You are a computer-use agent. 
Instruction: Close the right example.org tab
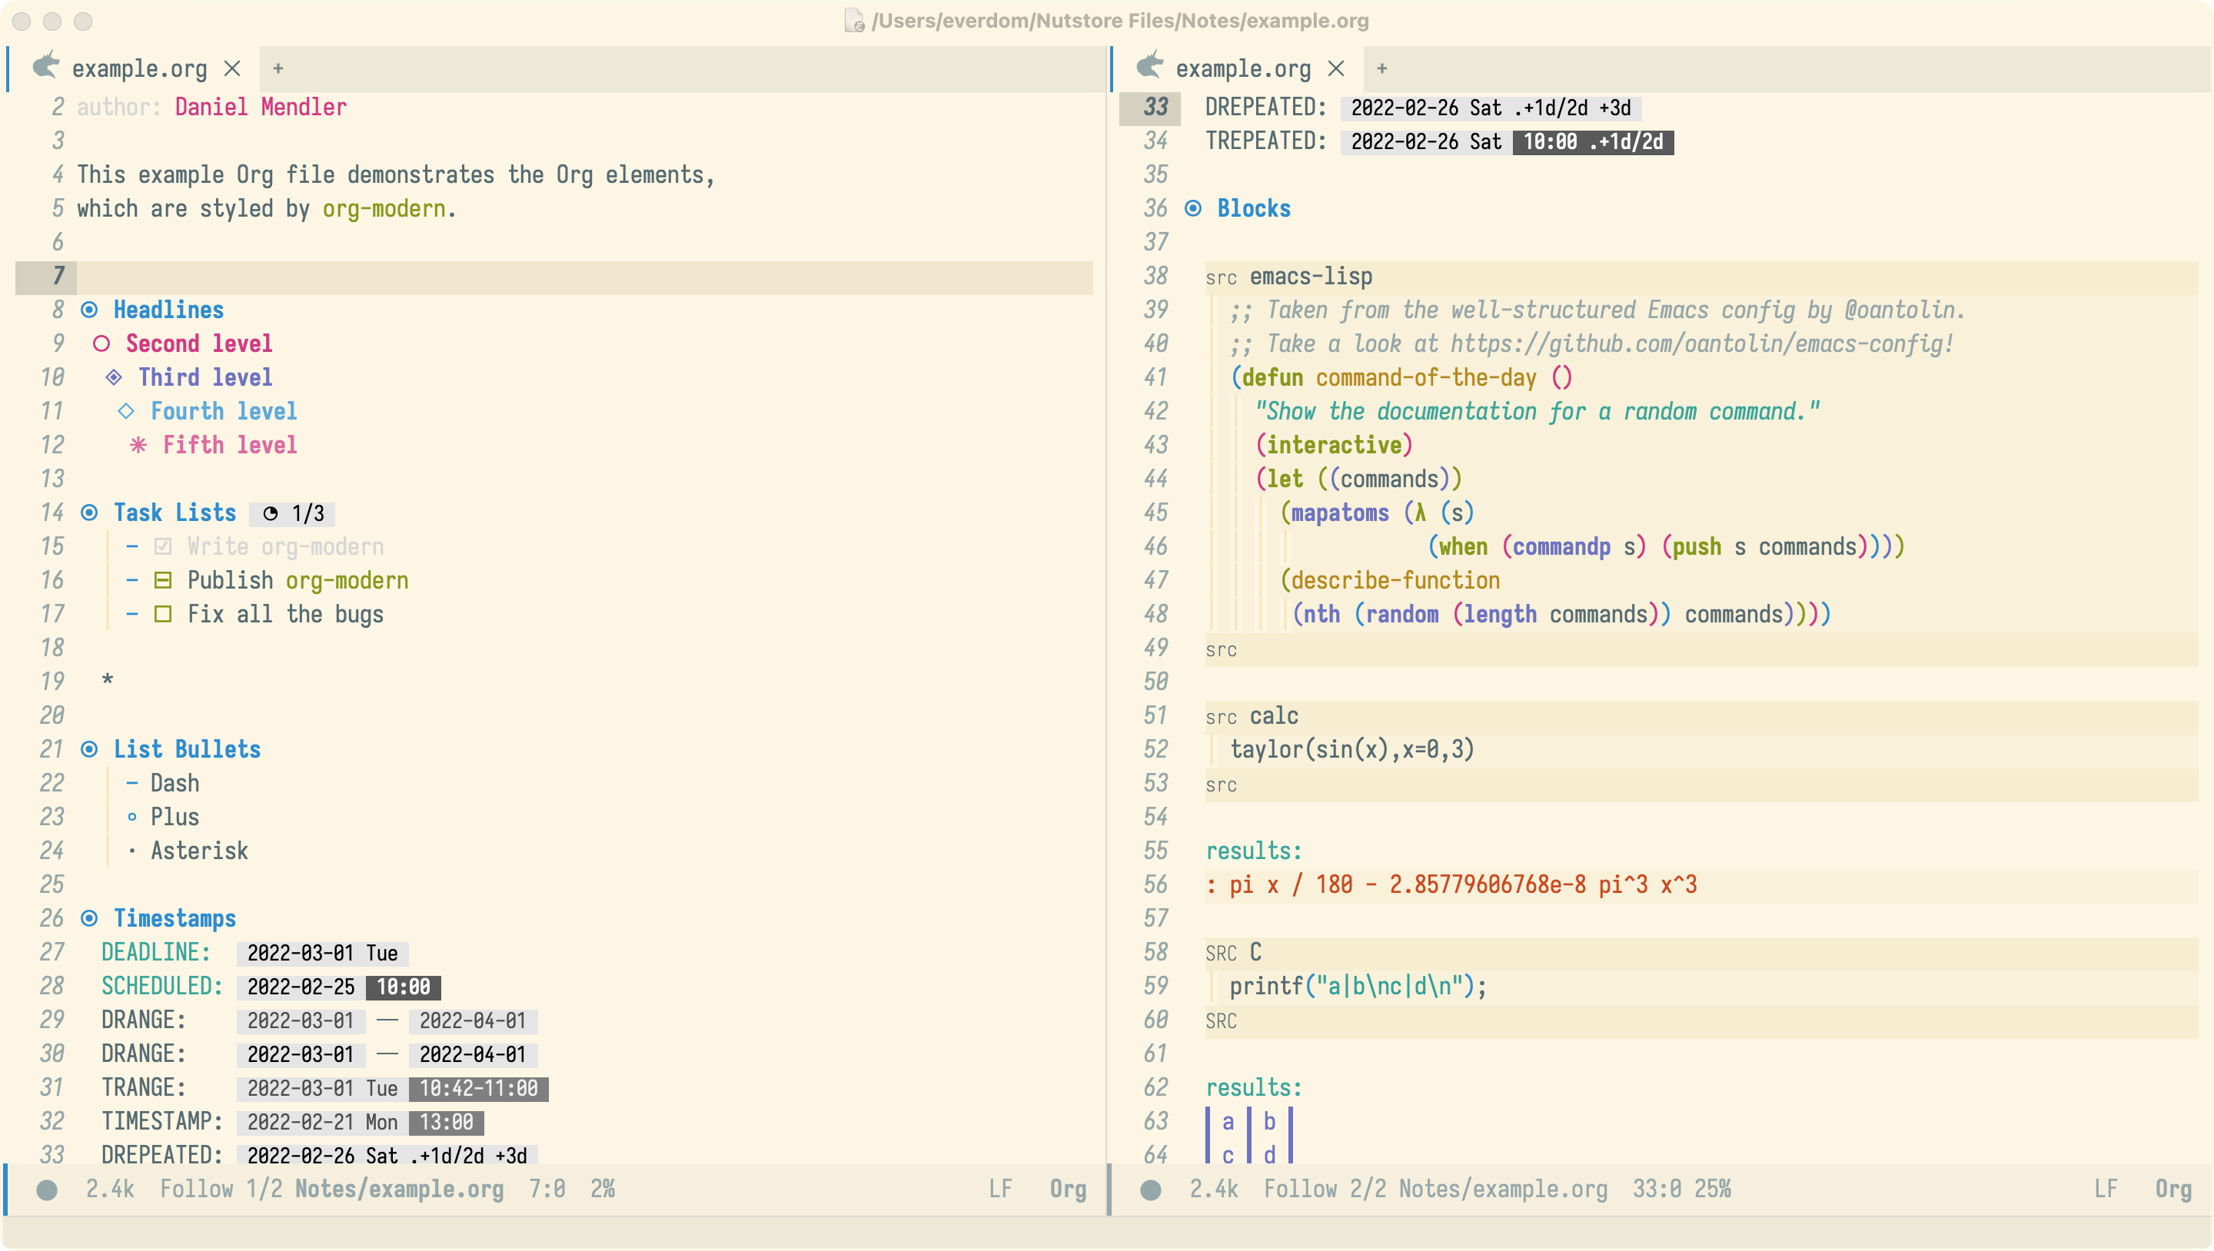1335,68
